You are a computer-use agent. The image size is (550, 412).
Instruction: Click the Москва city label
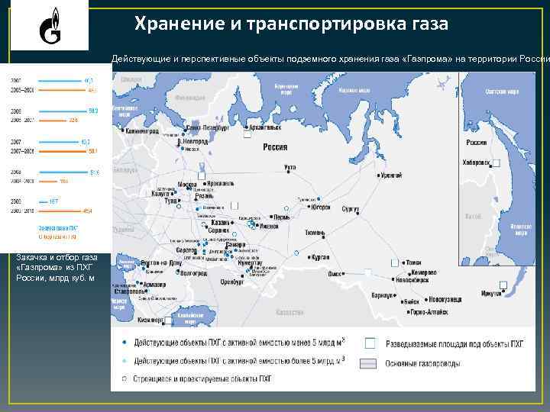pos(187,185)
